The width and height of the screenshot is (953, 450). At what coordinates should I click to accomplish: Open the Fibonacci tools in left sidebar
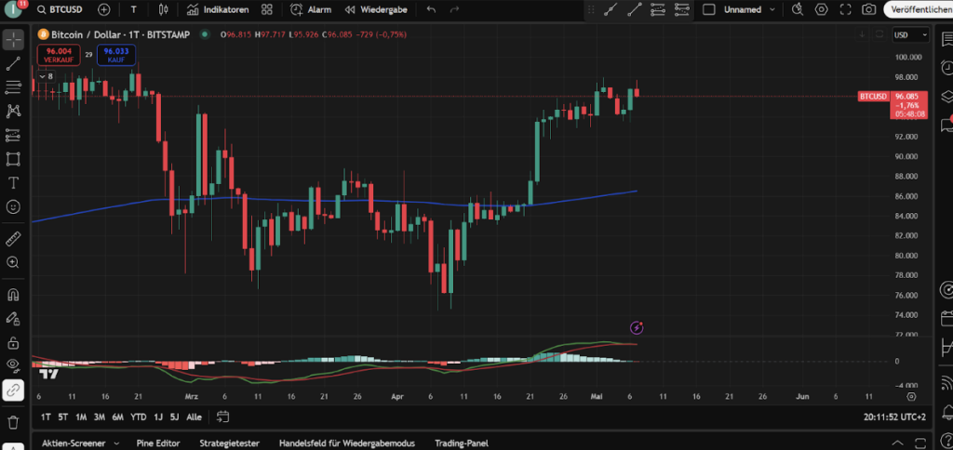(13, 86)
